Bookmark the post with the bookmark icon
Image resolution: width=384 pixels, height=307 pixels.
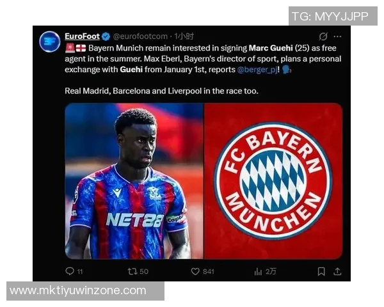(x=321, y=271)
